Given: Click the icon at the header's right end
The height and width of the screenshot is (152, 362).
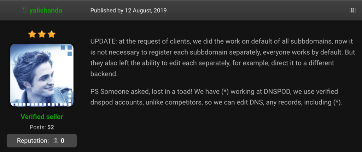Looking at the screenshot, I should pos(352,10).
